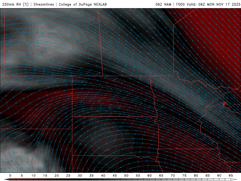Click the "15" label on color scale

(x=45, y=176)
